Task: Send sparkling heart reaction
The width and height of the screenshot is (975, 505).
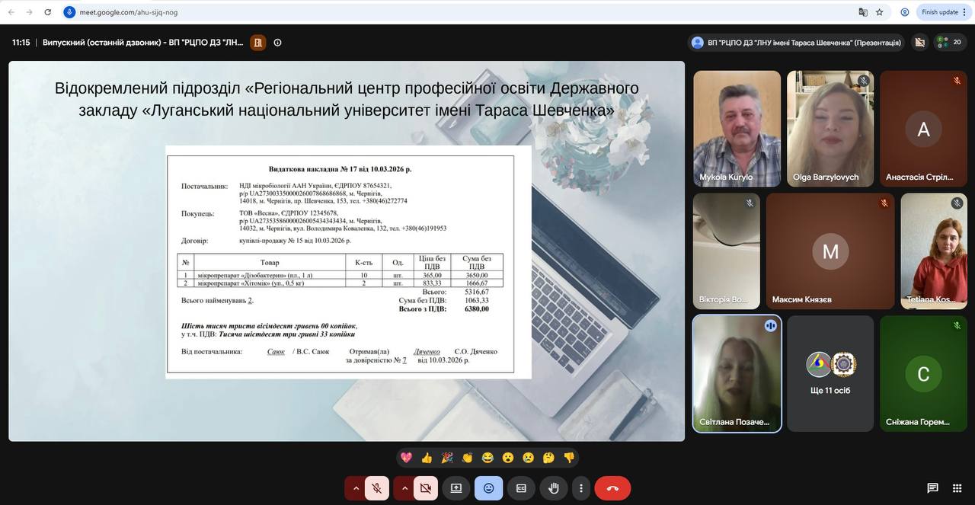Action: (x=407, y=458)
